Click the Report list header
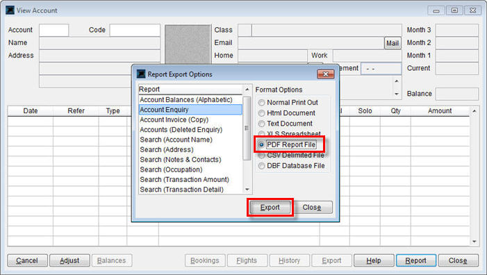This screenshot has width=487, height=275. click(190, 90)
